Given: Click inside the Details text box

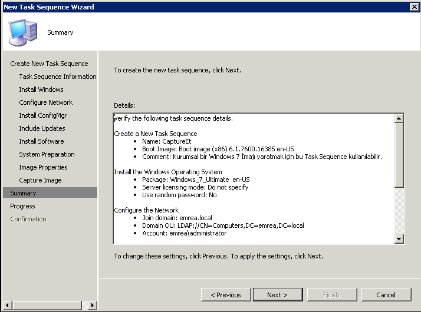Looking at the screenshot, I should pos(254,178).
